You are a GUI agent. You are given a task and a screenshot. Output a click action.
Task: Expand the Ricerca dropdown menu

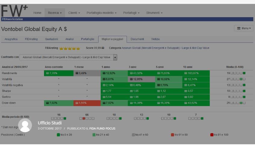pyautogui.click(x=55, y=13)
